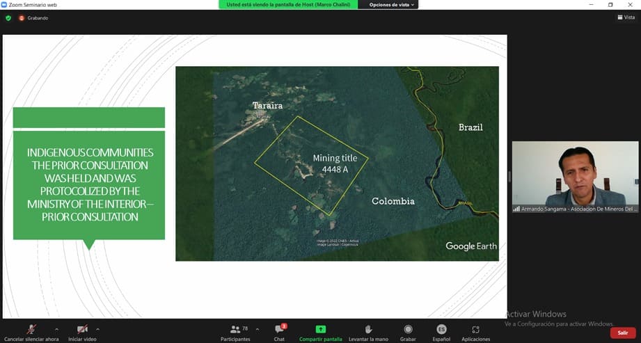Open Español interpretation language selector
Screen dimensions: 641x343
coord(441,333)
